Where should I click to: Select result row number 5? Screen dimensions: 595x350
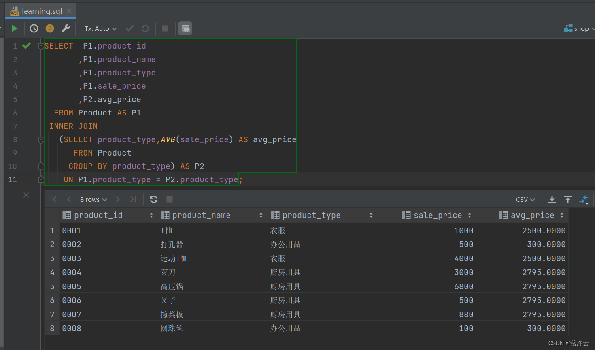pyautogui.click(x=52, y=286)
